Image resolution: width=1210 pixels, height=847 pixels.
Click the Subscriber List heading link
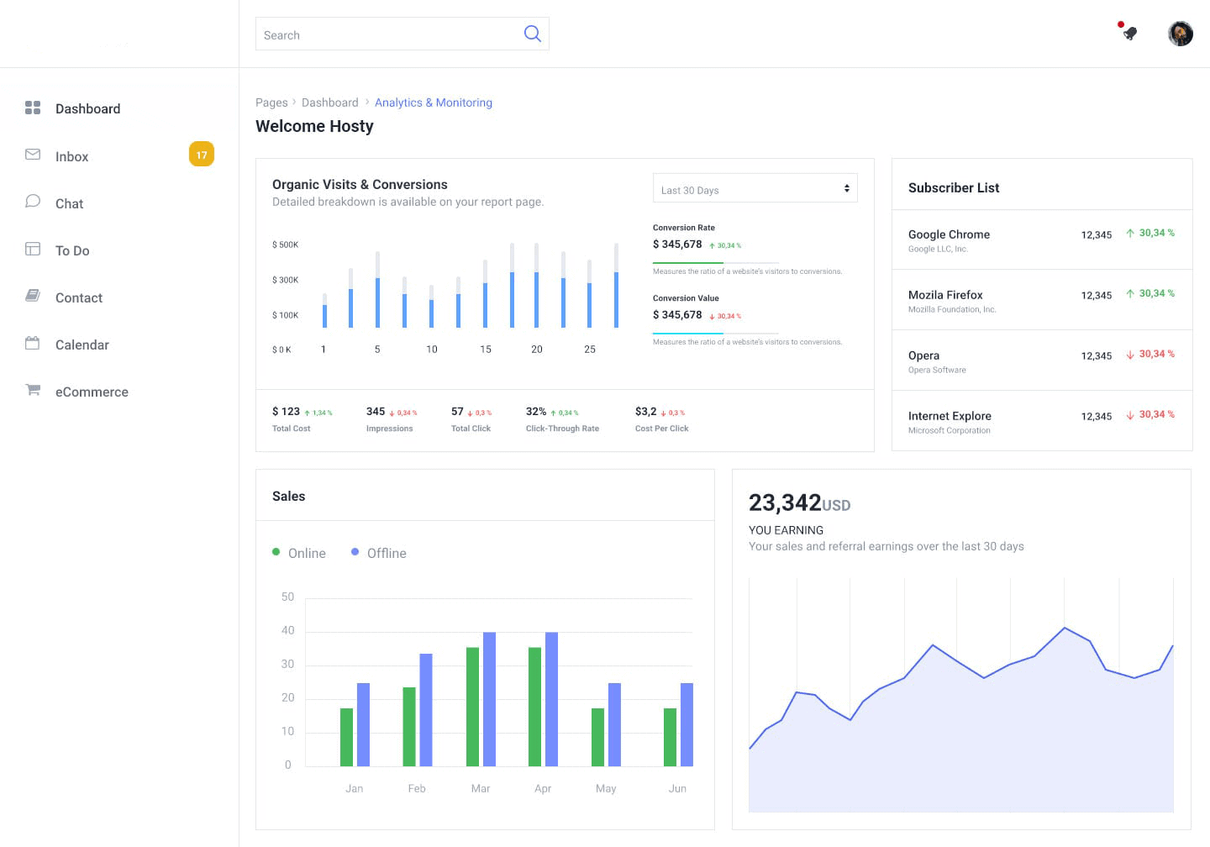point(954,187)
